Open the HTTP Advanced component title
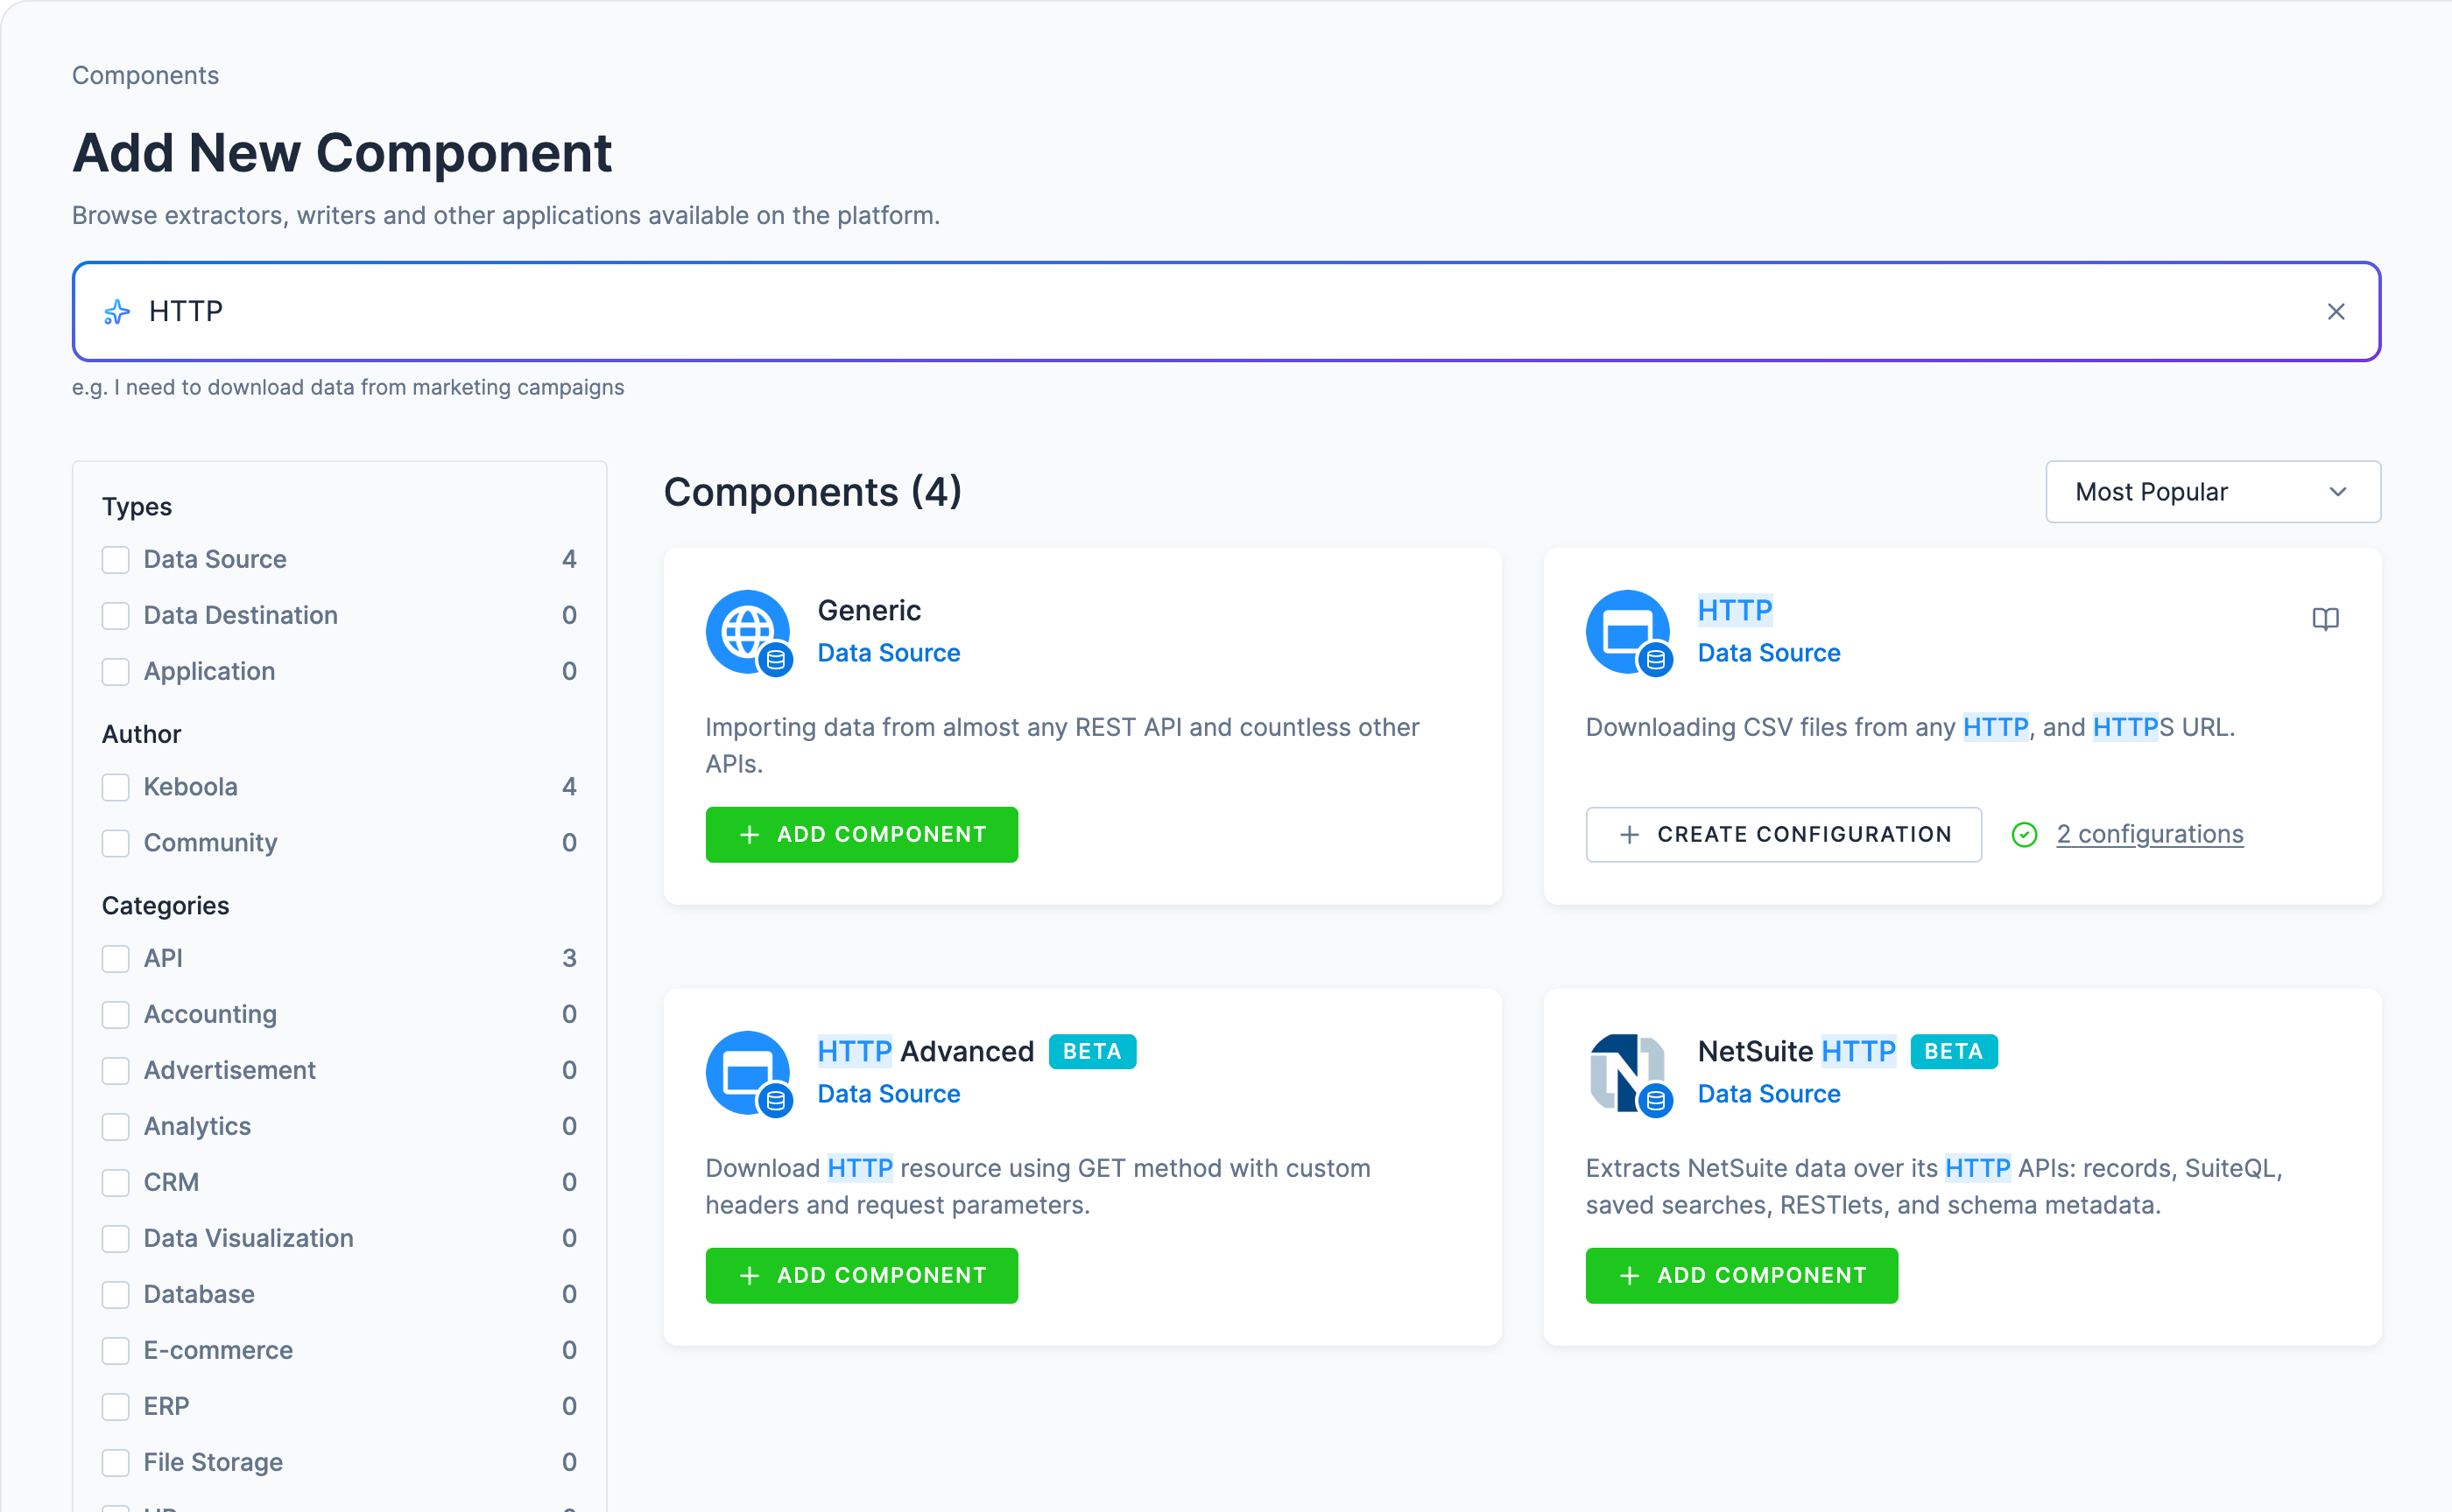This screenshot has height=1512, width=2452. click(x=926, y=1051)
